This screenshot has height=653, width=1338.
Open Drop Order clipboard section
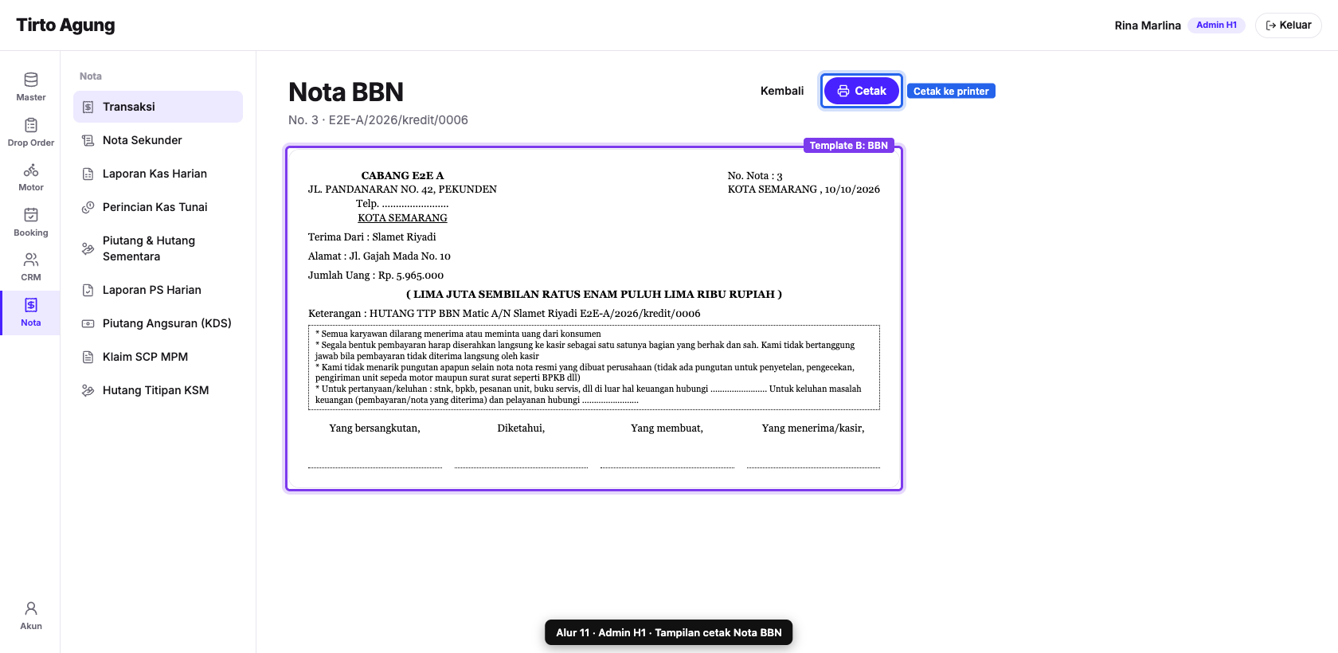click(30, 132)
